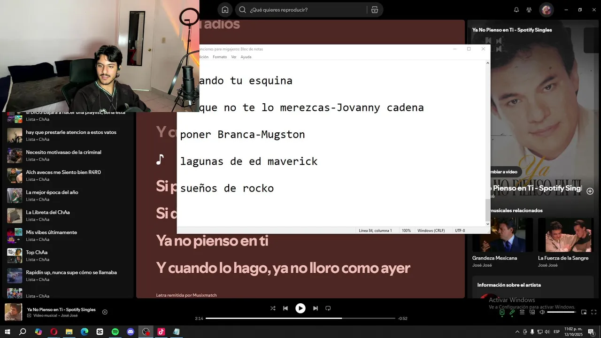Screen dimensions: 601x338
Task: Go to Spotify Home icon
Action: tap(225, 10)
